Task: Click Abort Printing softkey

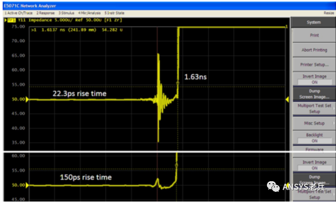Action: (314, 50)
